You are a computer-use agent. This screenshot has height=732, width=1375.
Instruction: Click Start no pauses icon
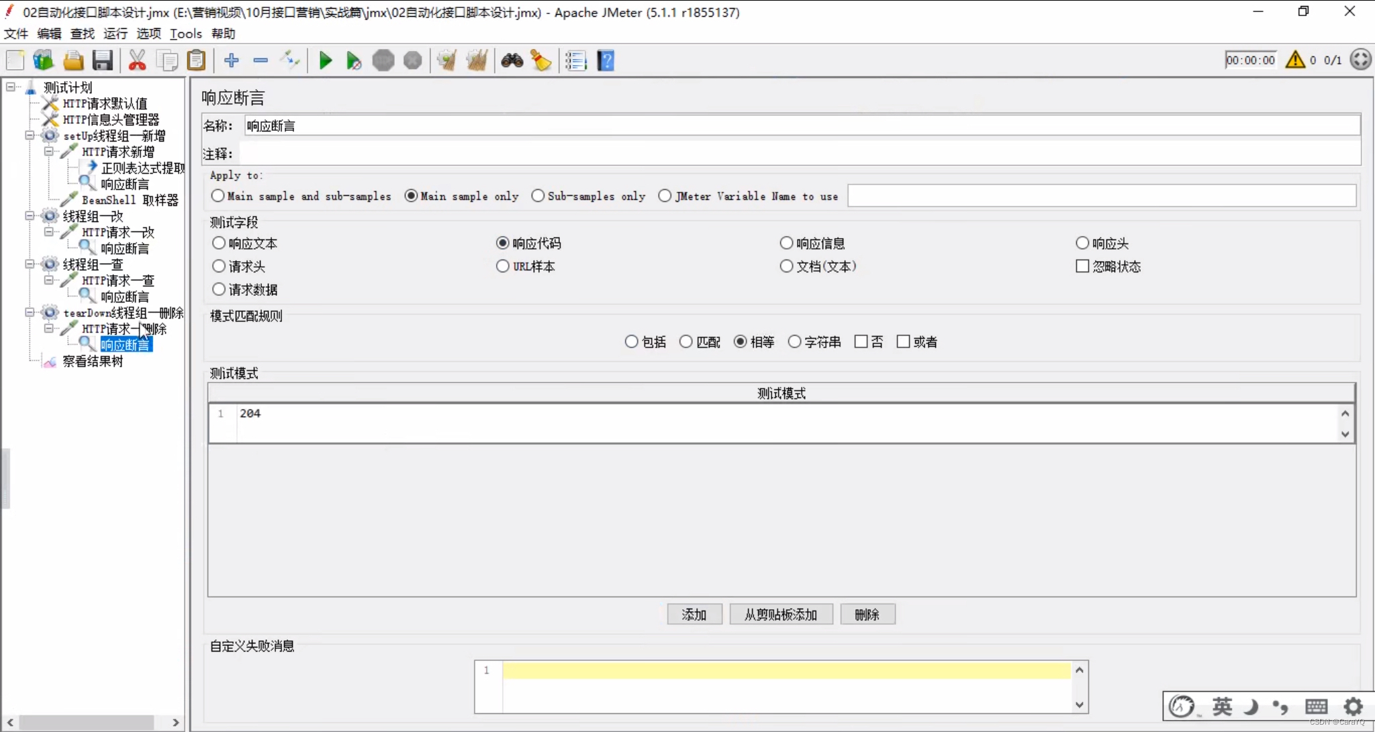point(354,60)
